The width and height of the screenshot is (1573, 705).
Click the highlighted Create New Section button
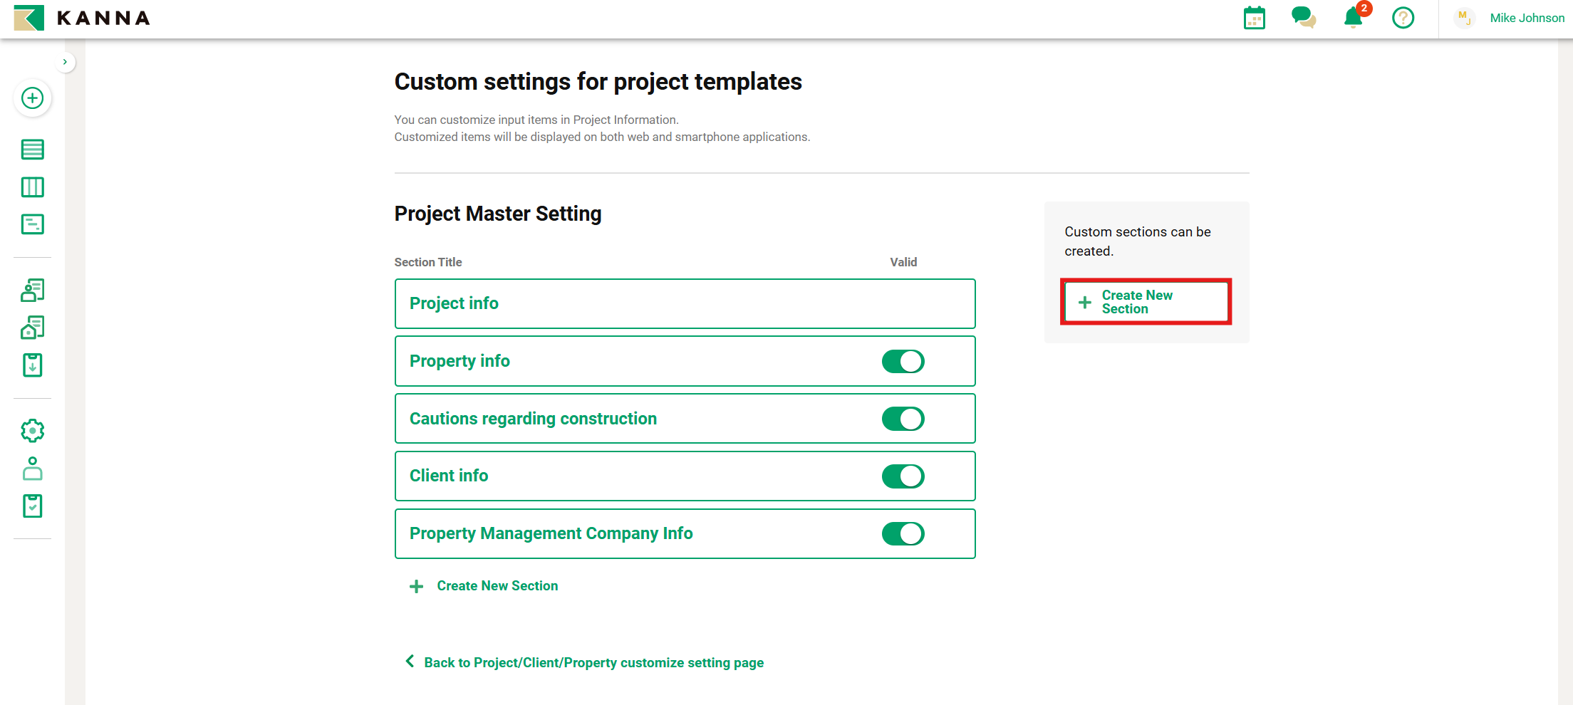tap(1146, 302)
